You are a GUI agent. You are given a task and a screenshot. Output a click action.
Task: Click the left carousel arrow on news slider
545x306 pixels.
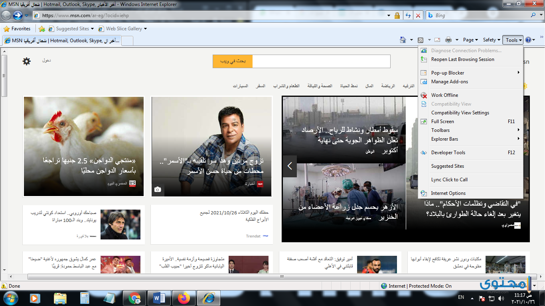click(290, 166)
